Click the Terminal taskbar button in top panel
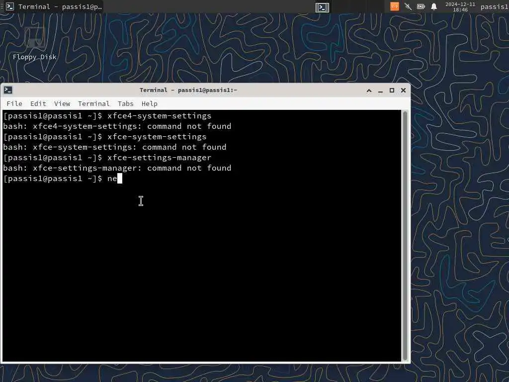This screenshot has height=382, width=509. [x=54, y=6]
